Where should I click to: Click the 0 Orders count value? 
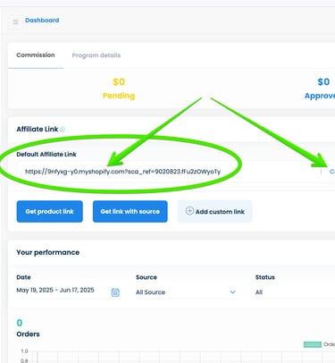20,323
